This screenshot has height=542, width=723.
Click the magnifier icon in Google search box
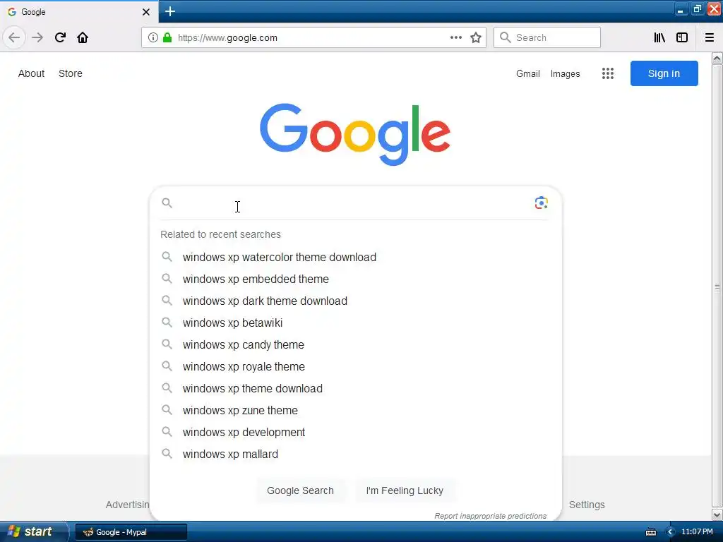pos(167,203)
